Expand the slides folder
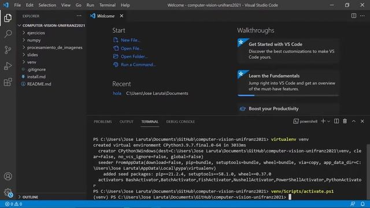370x208 pixels. coord(51,55)
